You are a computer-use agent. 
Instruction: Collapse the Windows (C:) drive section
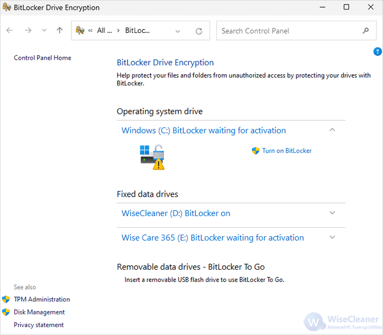pyautogui.click(x=332, y=130)
